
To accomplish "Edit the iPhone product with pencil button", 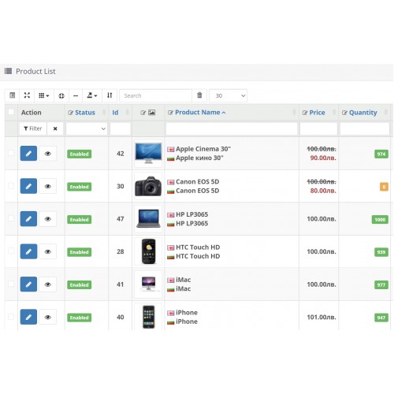I will (x=28, y=317).
